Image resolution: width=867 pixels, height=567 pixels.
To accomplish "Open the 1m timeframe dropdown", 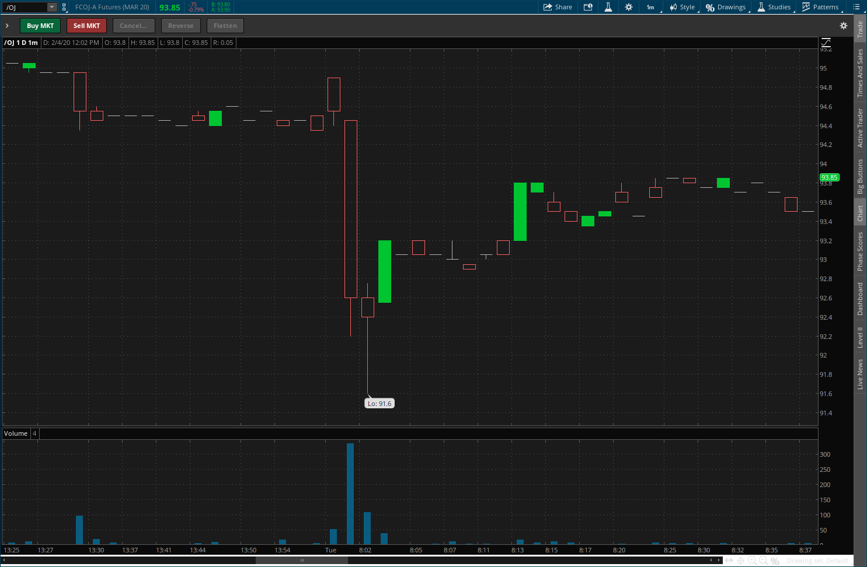I will tap(651, 7).
